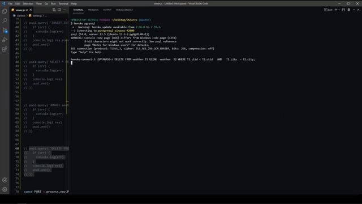
Task: Click the commented pool.query DELETE line 68
Action: pyautogui.click(x=46, y=148)
